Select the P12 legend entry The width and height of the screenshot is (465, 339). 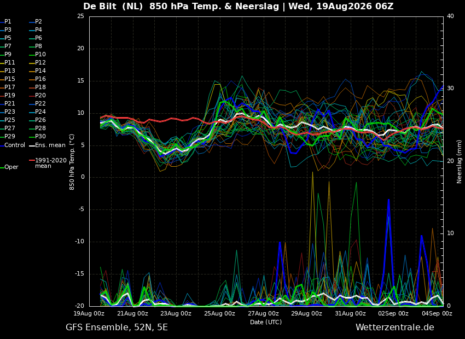38,63
